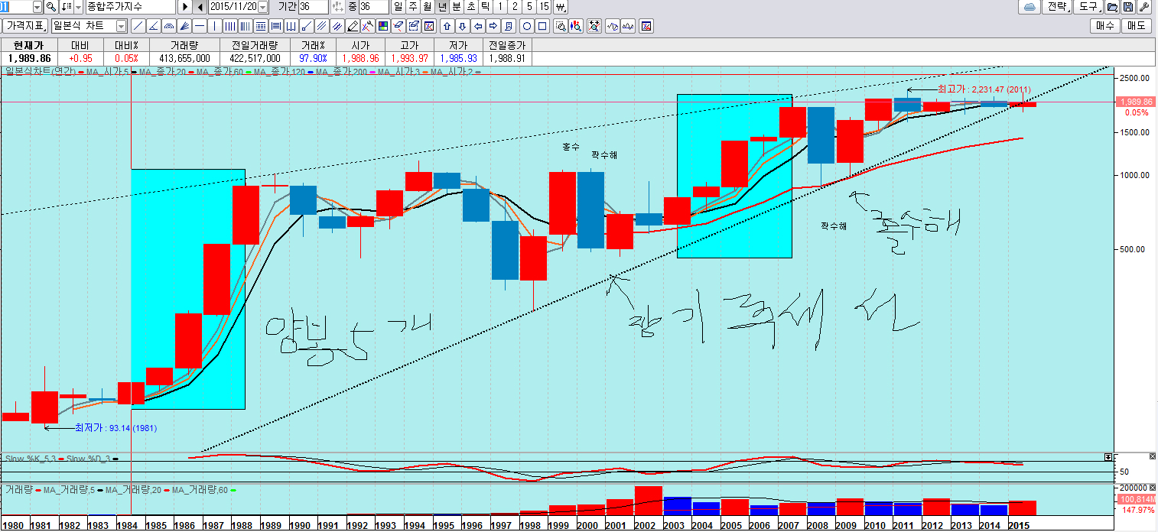Open the date dropdown next to 2015/11/20

point(263,7)
